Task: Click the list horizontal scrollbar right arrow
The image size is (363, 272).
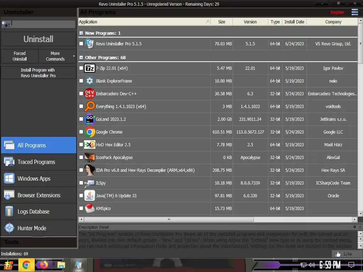Action: tap(354, 219)
